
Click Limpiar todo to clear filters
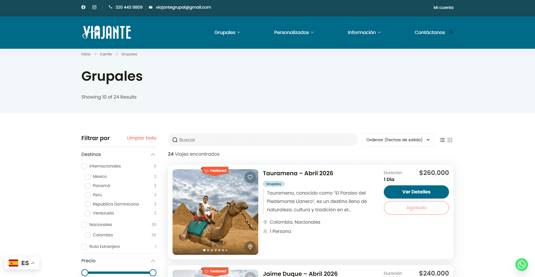tap(142, 138)
